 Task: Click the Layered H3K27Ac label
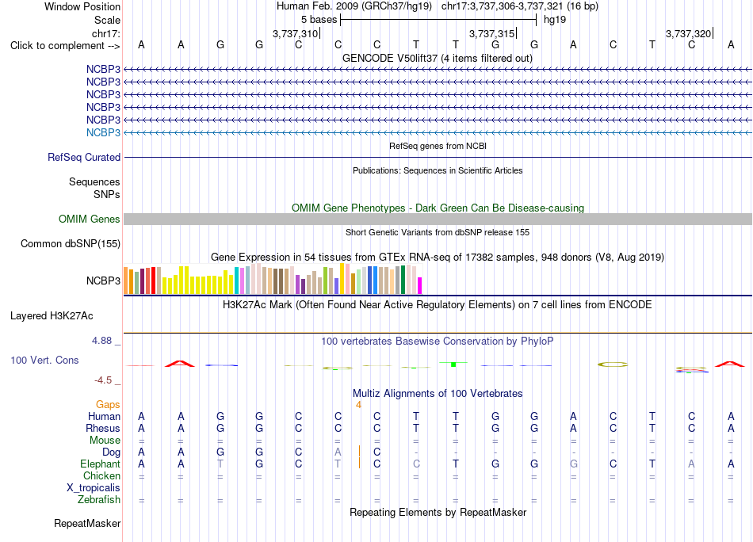(x=52, y=316)
